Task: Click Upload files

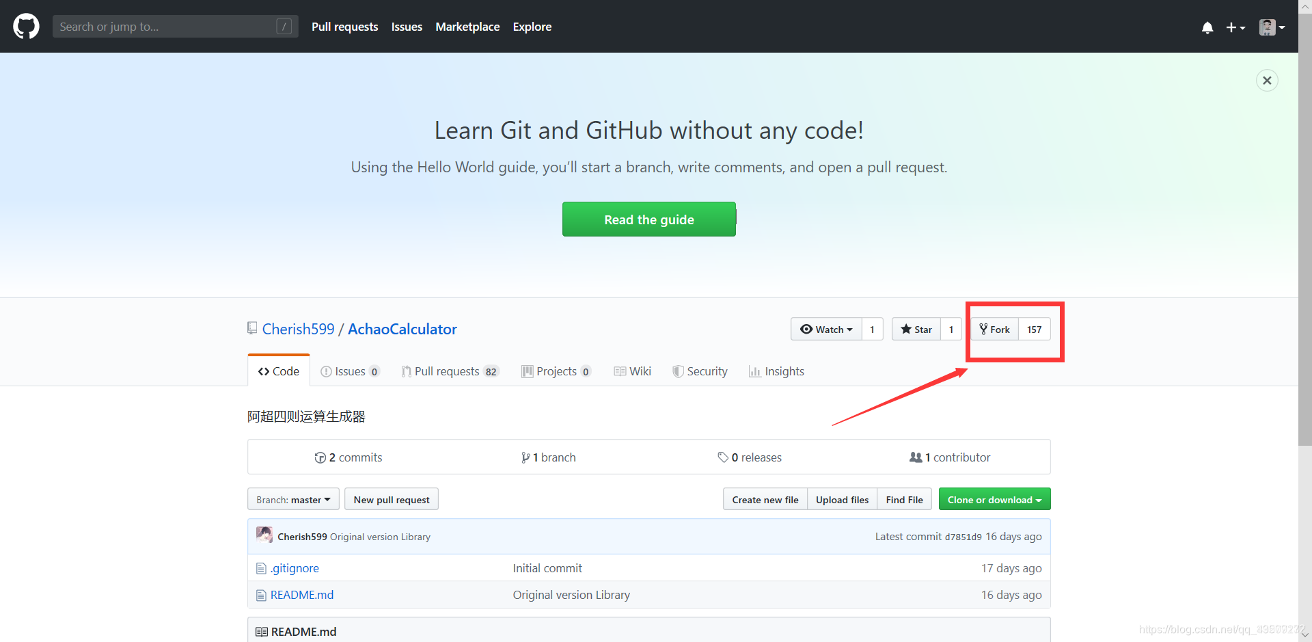Action: [x=843, y=499]
